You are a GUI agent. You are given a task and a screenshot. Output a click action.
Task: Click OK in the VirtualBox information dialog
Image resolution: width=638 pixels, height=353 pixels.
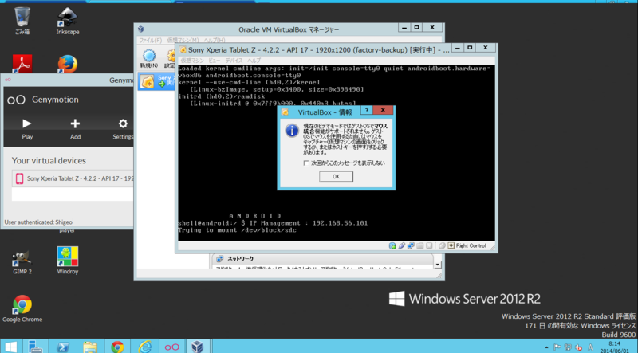click(336, 177)
